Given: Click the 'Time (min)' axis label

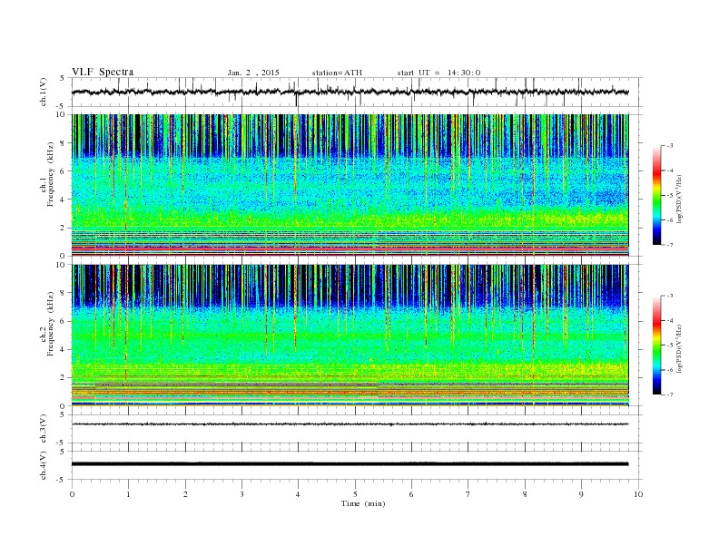Looking at the screenshot, I should pos(363,503).
